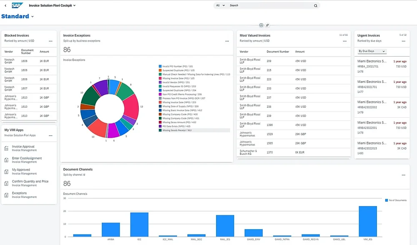The width and height of the screenshot is (417, 245).
Task: Open urgent invoice ARIBA23022002 item
Action: (x=382, y=107)
